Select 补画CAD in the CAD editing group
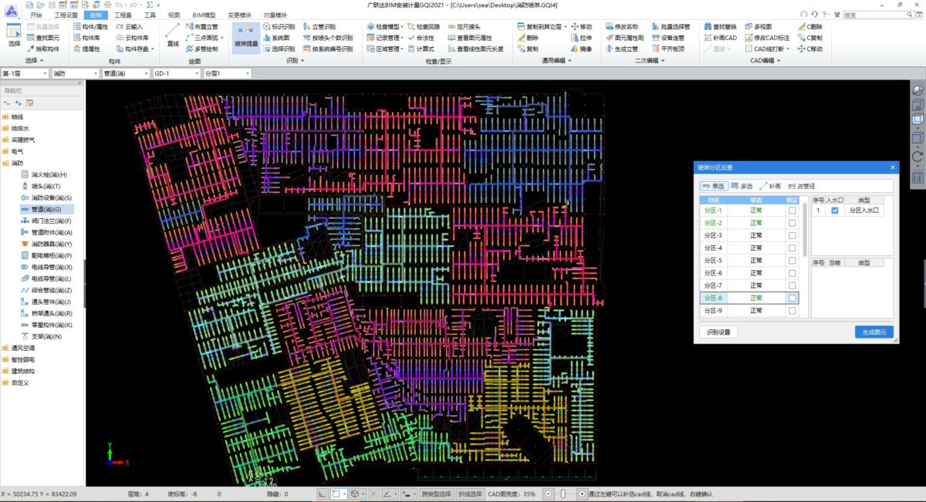Image resolution: width=926 pixels, height=502 pixels. [x=721, y=38]
